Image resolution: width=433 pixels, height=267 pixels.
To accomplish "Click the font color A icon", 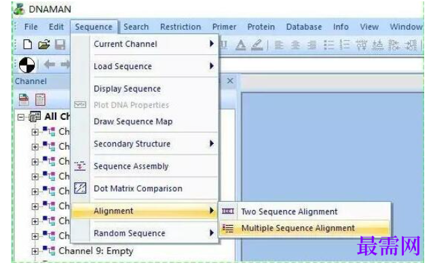I will click(x=241, y=45).
